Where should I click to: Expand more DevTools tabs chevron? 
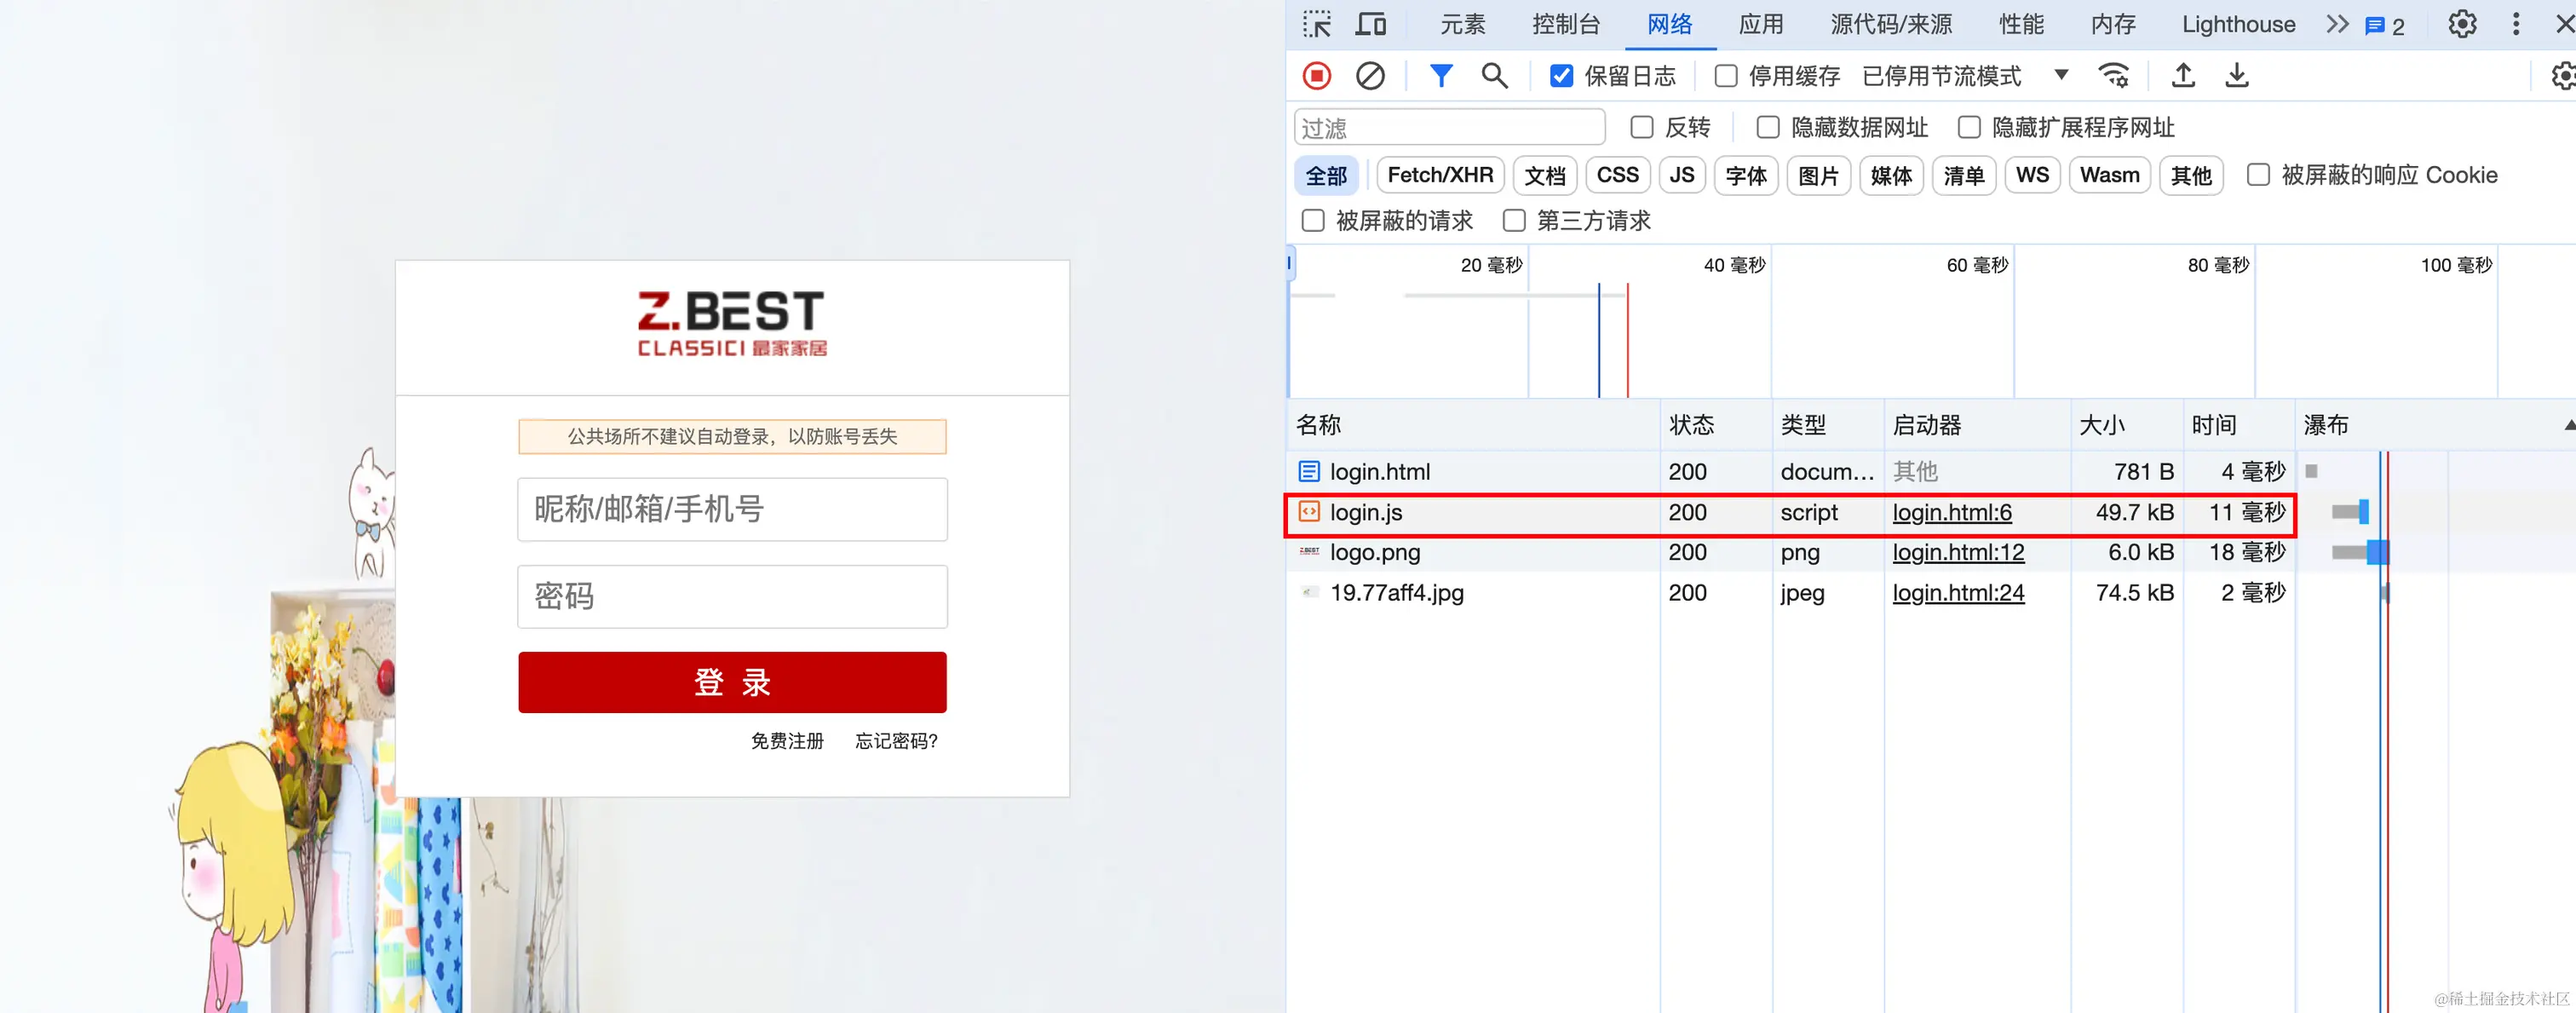click(2336, 24)
